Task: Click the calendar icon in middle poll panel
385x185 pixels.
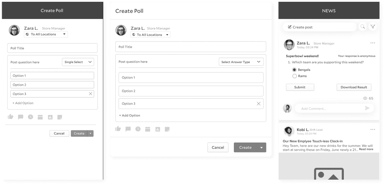Action: pyautogui.click(x=148, y=129)
